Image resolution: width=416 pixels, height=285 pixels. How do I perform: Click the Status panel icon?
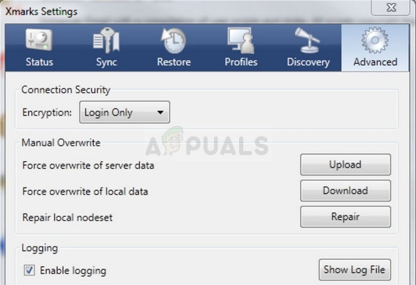[x=39, y=40]
